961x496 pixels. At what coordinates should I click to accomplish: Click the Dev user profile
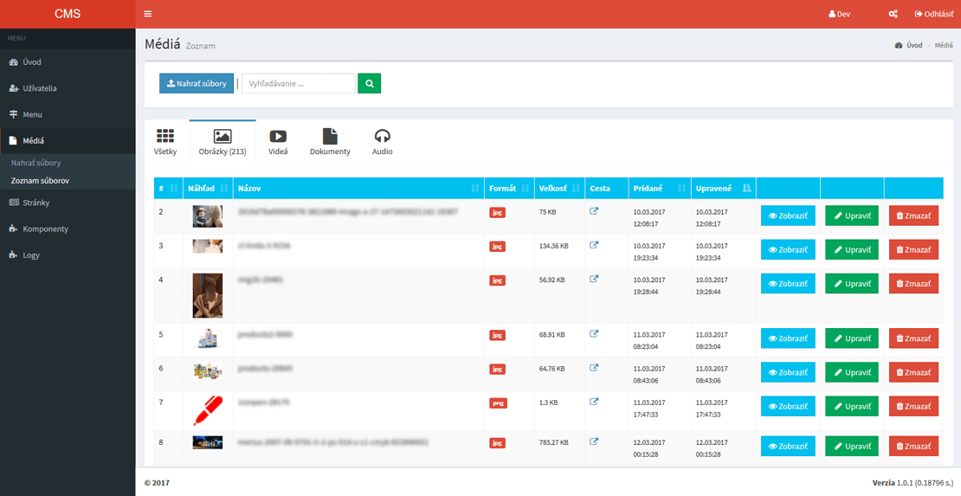point(839,14)
